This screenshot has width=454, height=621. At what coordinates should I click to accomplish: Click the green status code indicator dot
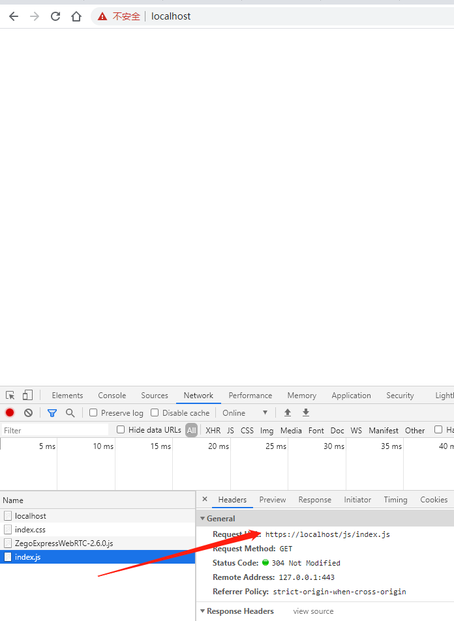point(265,562)
